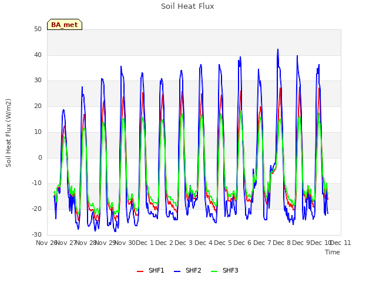376x282 pixels.
Task: Click the Dec 8 x-axis date label
Action: 281,243
